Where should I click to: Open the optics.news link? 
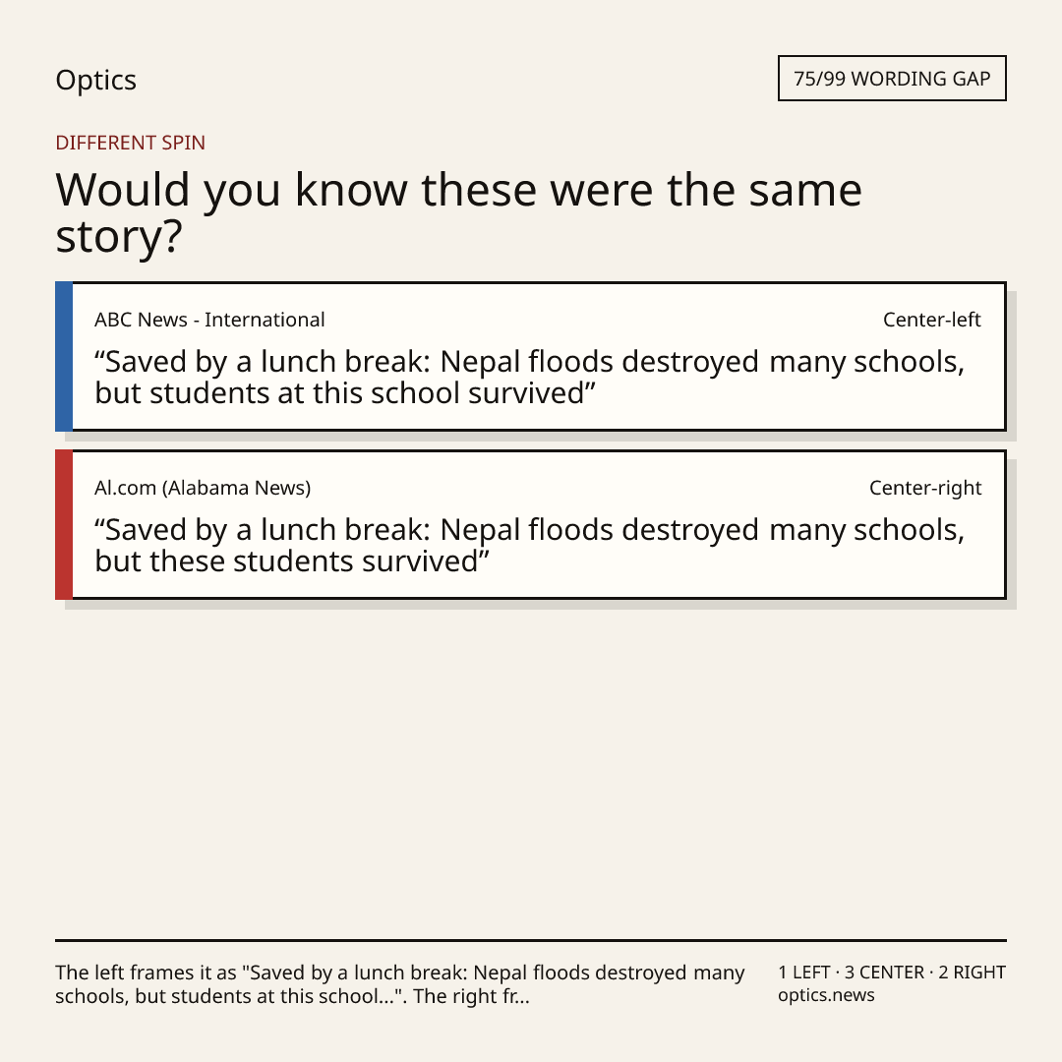826,995
